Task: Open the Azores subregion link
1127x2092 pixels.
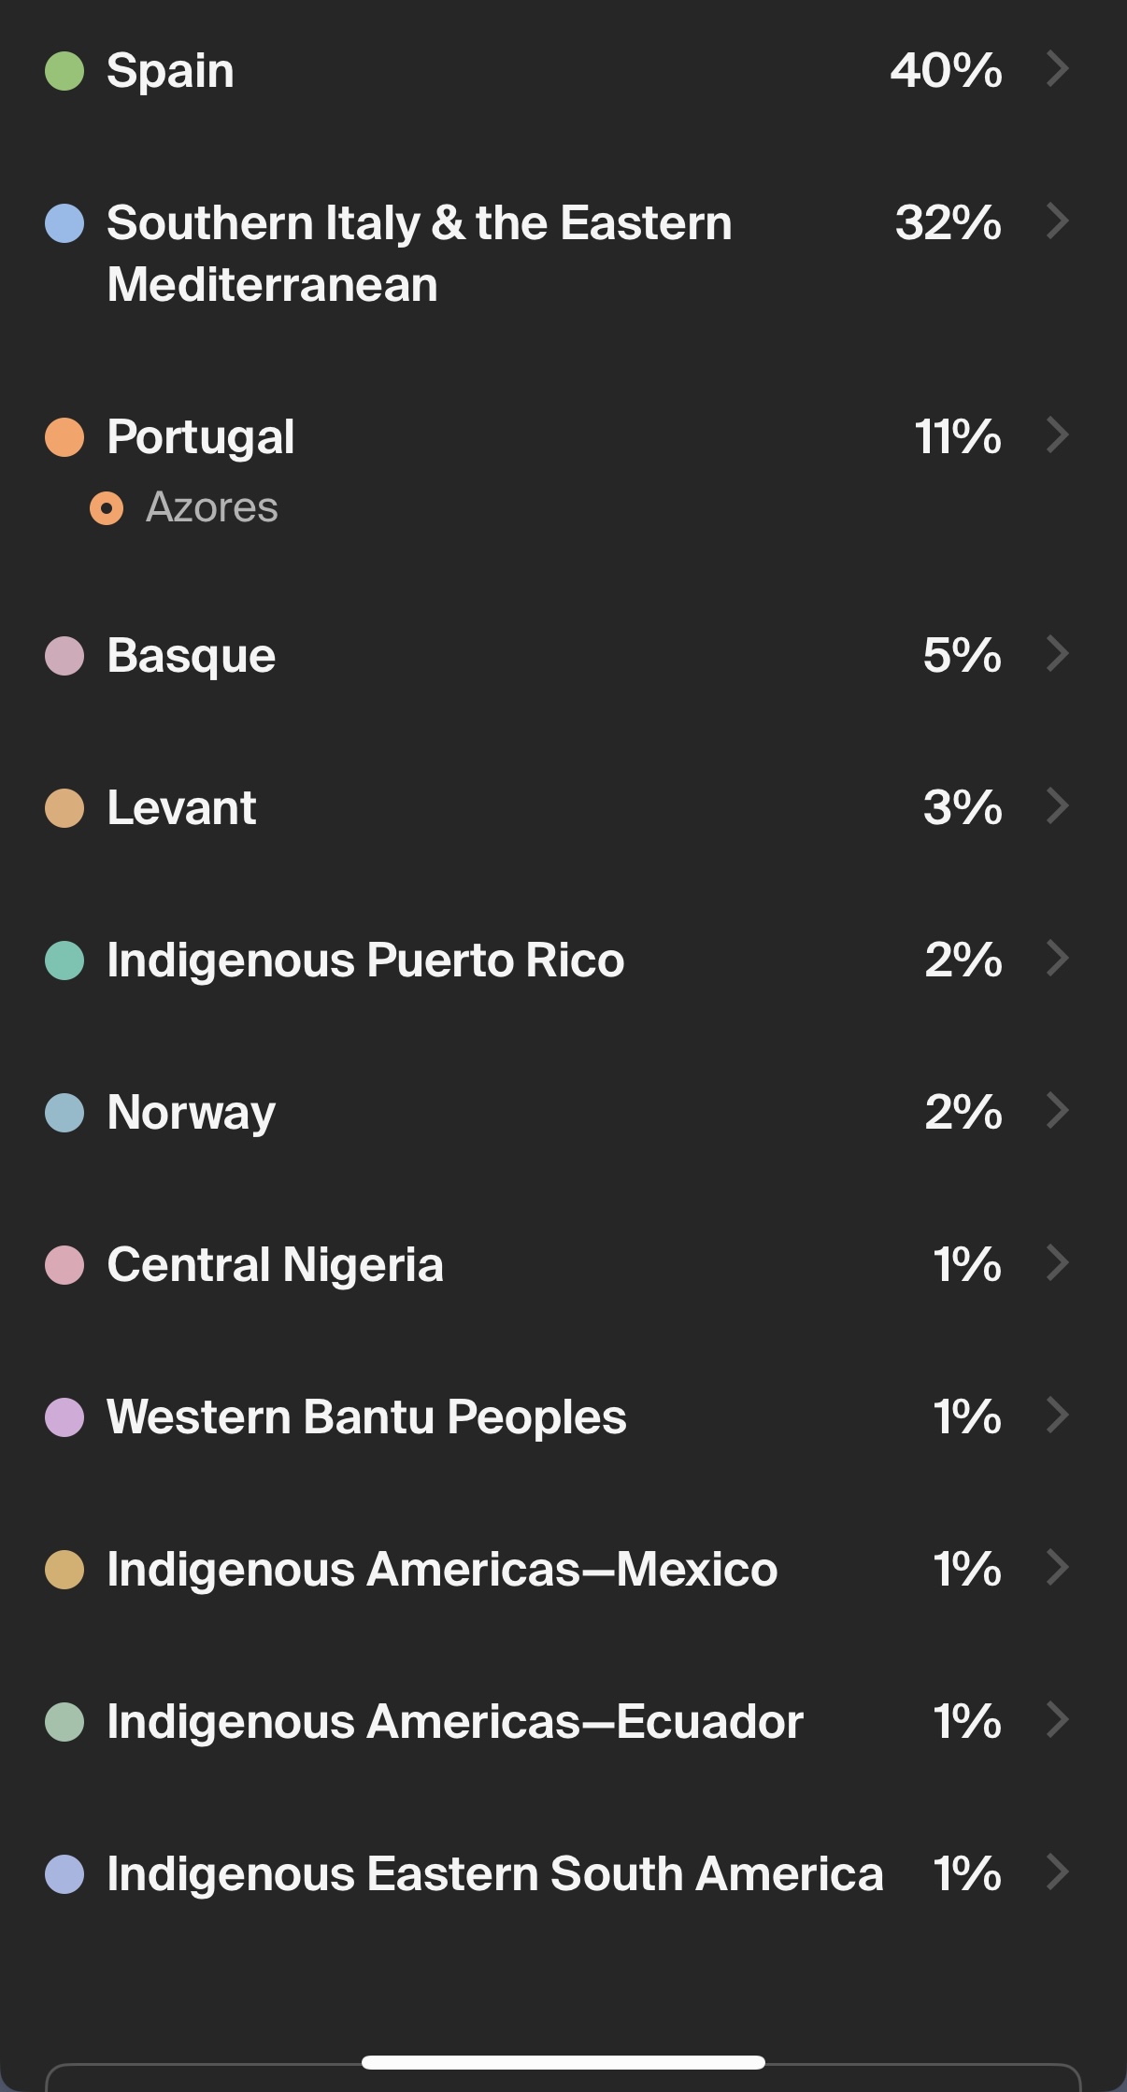Action: pyautogui.click(x=212, y=507)
